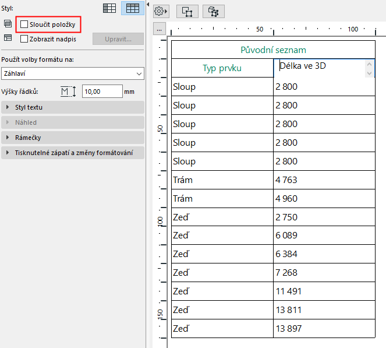
Task: Select the highlighted grid table style icon
Action: (132, 8)
